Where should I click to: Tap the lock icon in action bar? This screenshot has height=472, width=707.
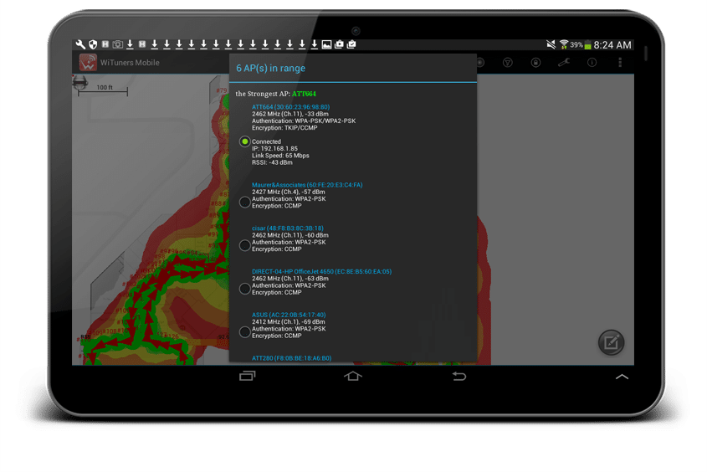(x=535, y=62)
